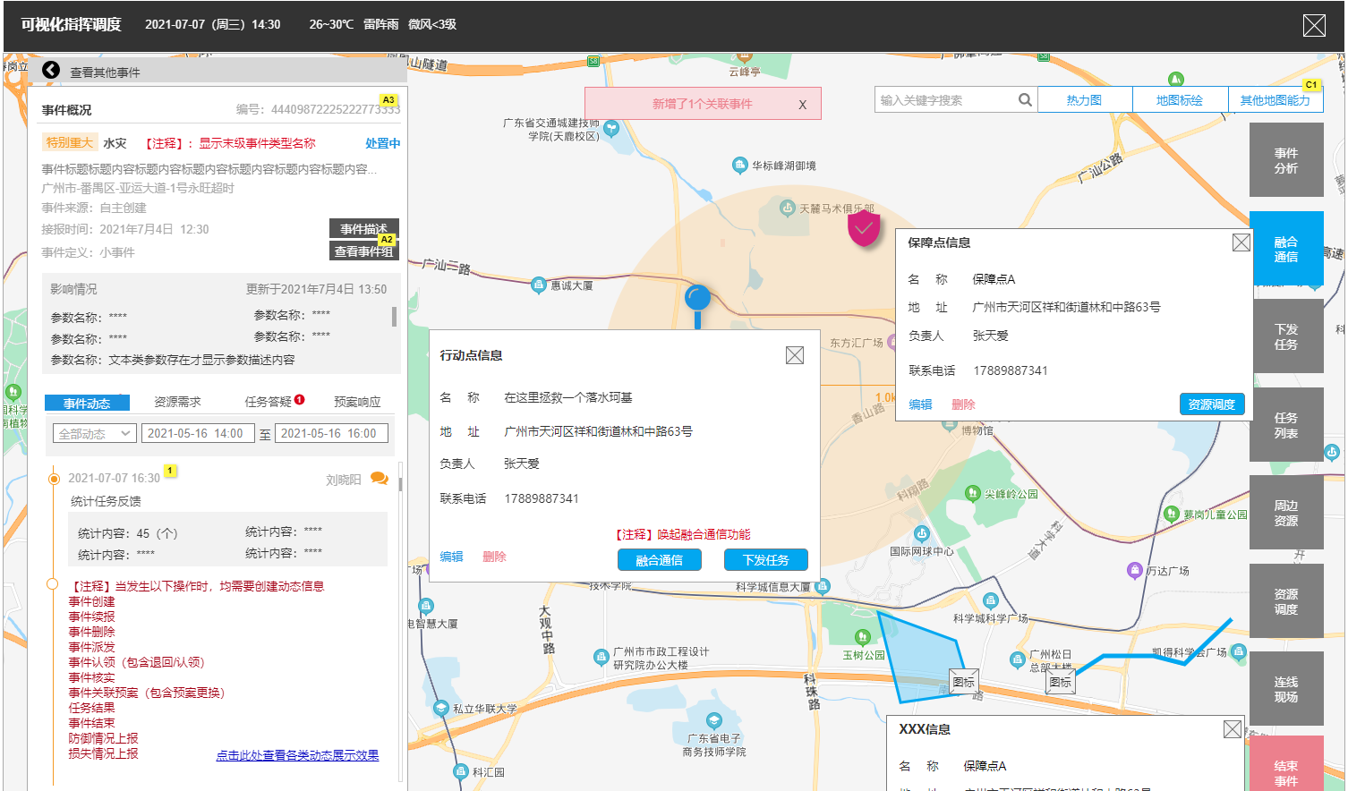Click 融合通信 button in 行动点信息
The width and height of the screenshot is (1348, 791).
click(660, 560)
